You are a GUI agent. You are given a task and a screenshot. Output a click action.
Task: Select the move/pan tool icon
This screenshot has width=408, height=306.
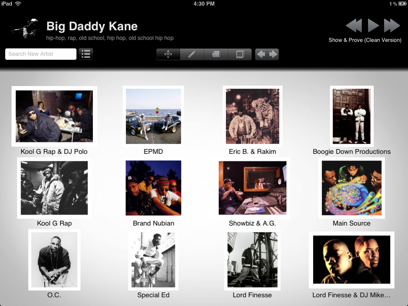pos(168,54)
